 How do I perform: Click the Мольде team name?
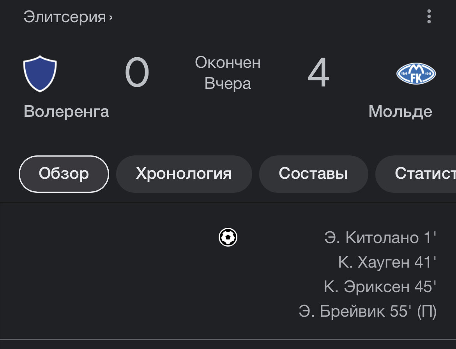point(400,112)
